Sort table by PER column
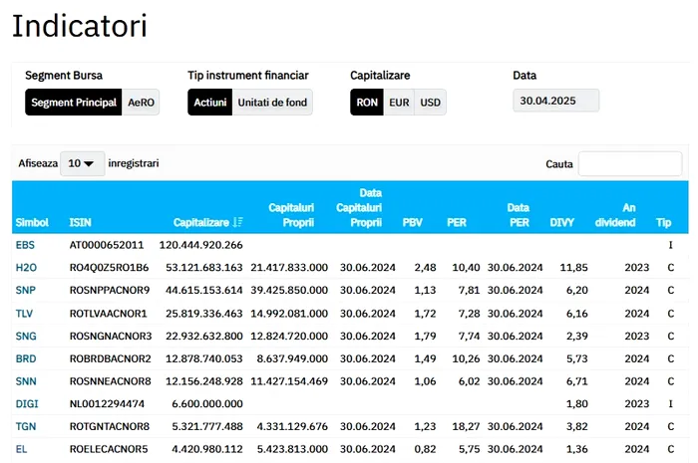The image size is (698, 463). click(457, 223)
